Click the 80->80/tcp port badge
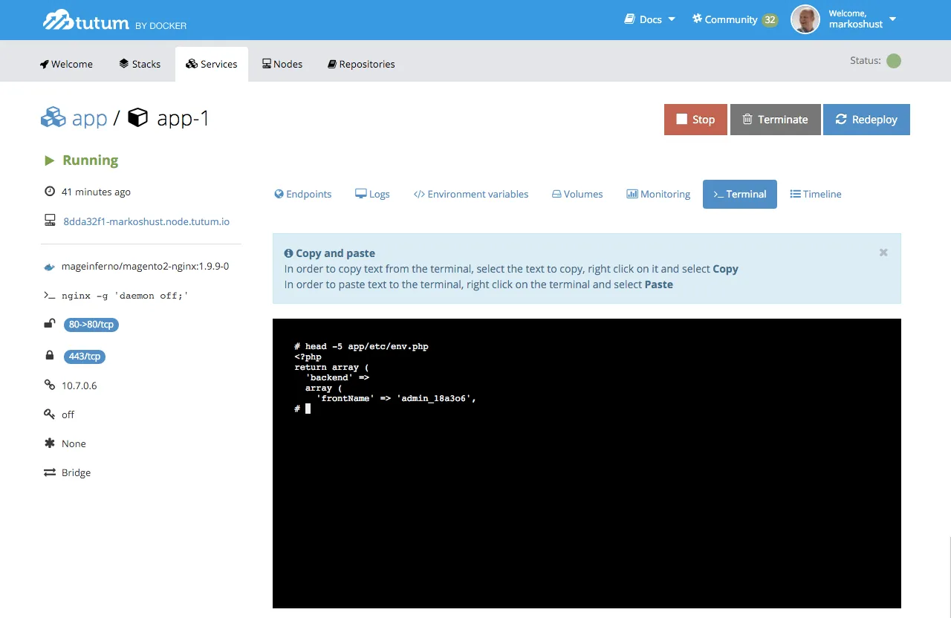Screen dimensions: 951x618 [x=91, y=325]
